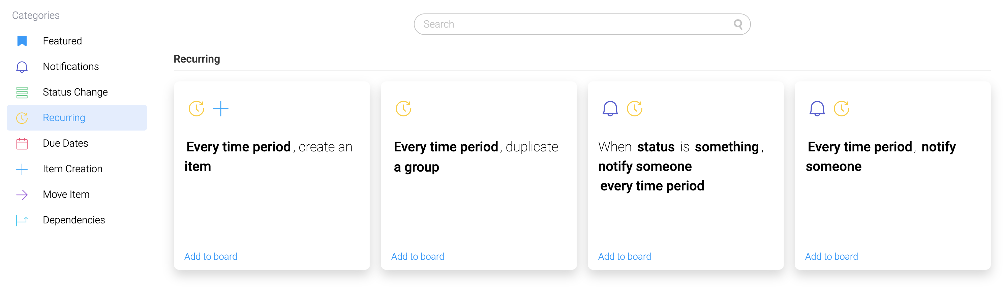
Task: Click the Move Item arrow icon
Action: [x=22, y=195]
